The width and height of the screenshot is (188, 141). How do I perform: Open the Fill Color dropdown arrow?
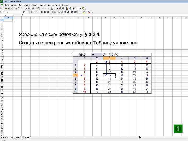point(86,12)
